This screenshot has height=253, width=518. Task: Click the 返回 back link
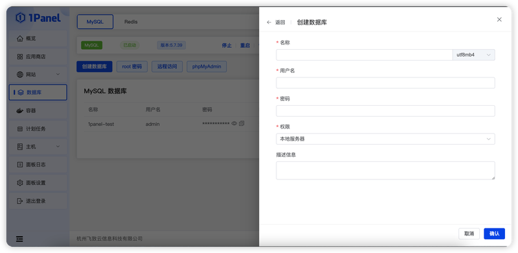(x=280, y=23)
